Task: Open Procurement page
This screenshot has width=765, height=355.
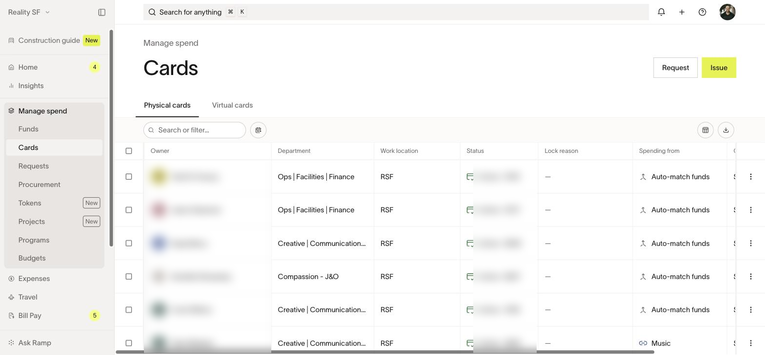Action: [54, 185]
